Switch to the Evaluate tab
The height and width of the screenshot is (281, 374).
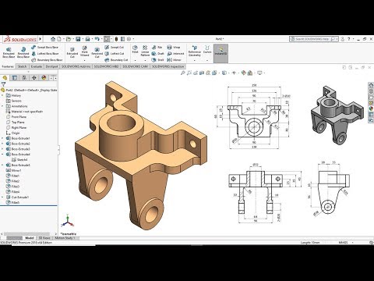coord(37,66)
